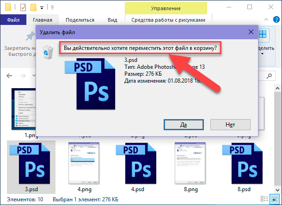Select the Управление contextual tab header
This screenshot has width=282, height=205.
point(166,8)
